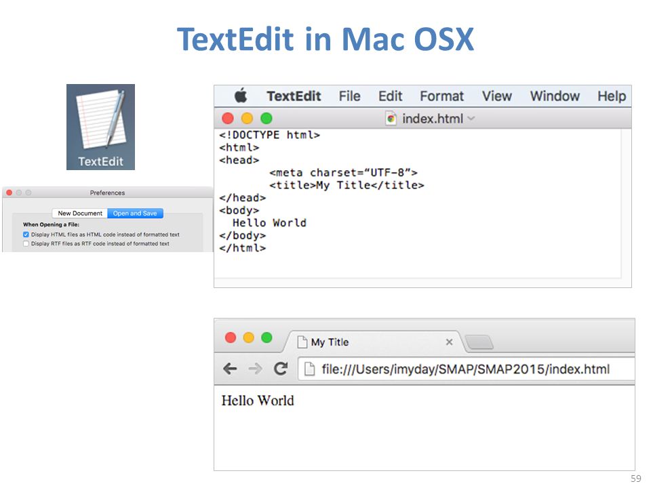
Task: Click the index.html document proxy icon
Action: point(391,119)
